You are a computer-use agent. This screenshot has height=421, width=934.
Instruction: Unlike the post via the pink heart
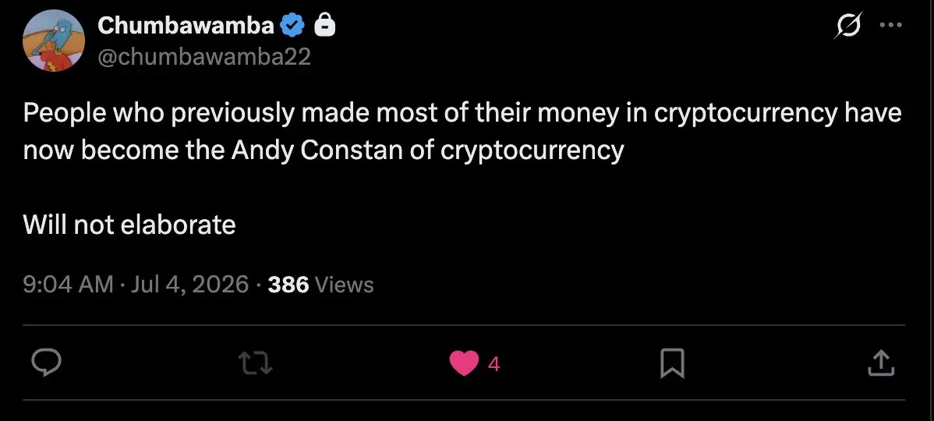pyautogui.click(x=464, y=363)
